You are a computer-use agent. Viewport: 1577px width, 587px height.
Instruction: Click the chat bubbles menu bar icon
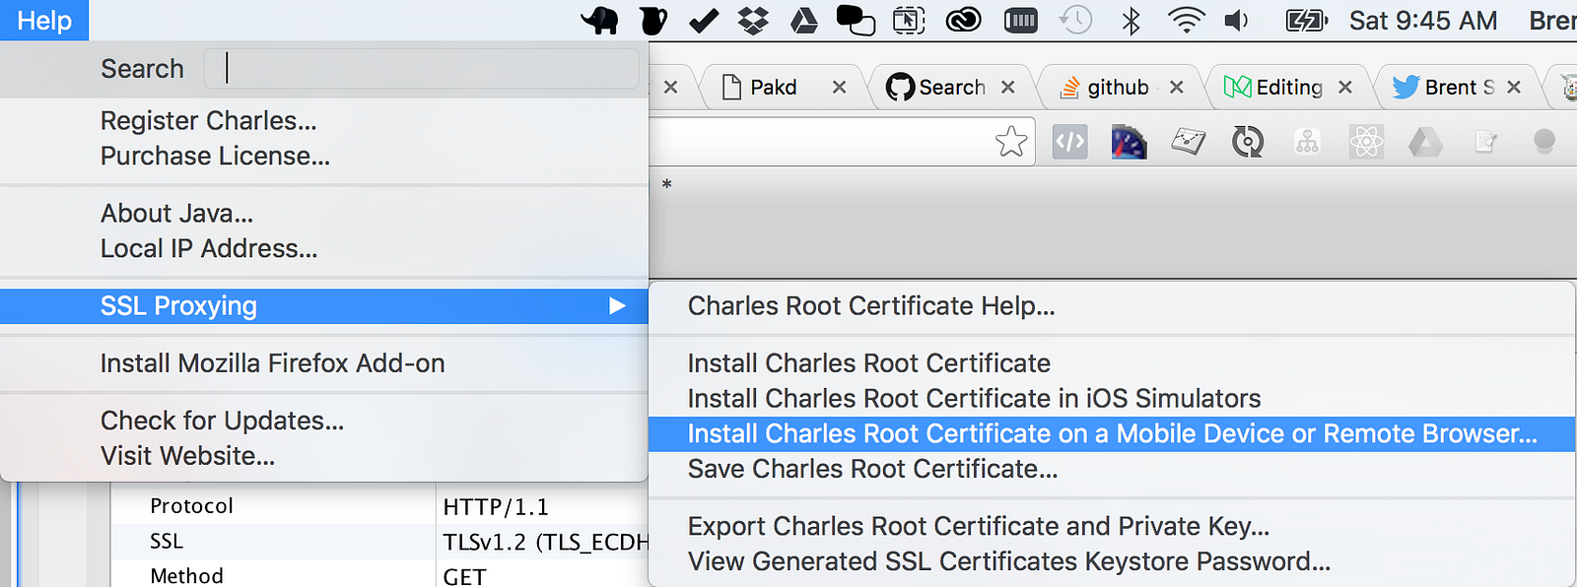click(855, 21)
